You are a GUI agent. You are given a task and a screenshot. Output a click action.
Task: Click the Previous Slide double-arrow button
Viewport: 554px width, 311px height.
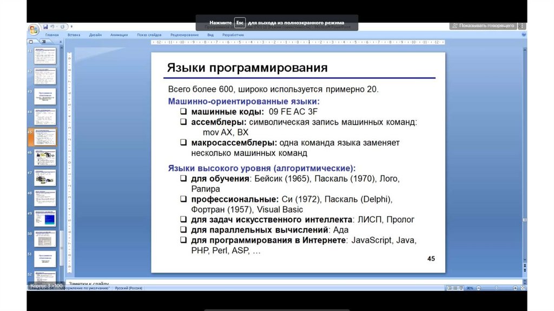pos(525,265)
